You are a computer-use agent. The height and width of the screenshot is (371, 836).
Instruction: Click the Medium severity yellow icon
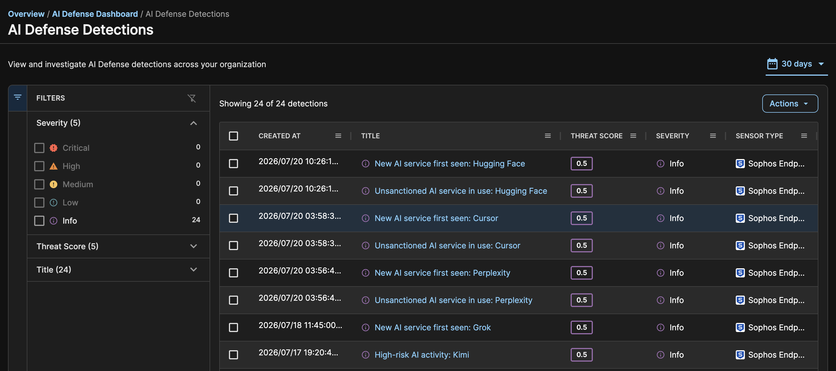coord(54,184)
